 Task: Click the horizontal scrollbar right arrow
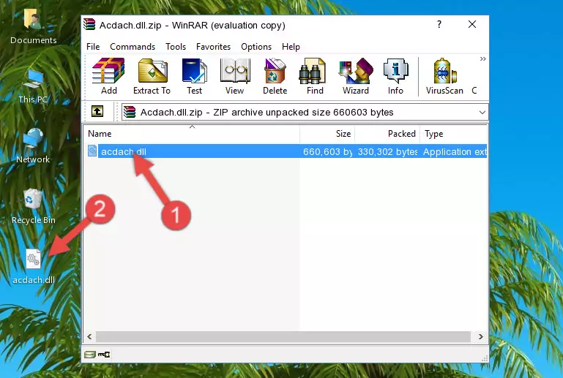tap(481, 336)
